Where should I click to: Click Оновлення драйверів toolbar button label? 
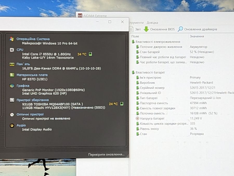coord(200,29)
